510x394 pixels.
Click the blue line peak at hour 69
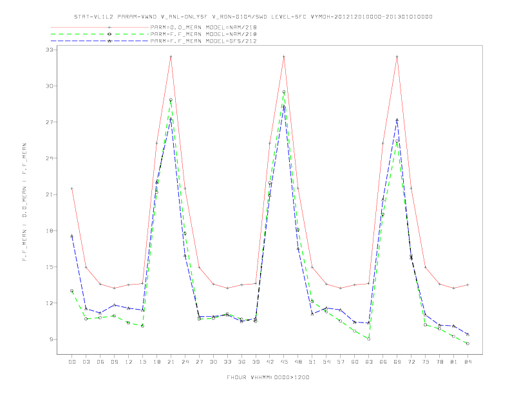[x=397, y=120]
